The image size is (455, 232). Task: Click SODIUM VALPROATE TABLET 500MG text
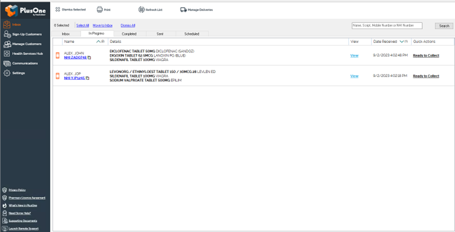point(139,80)
